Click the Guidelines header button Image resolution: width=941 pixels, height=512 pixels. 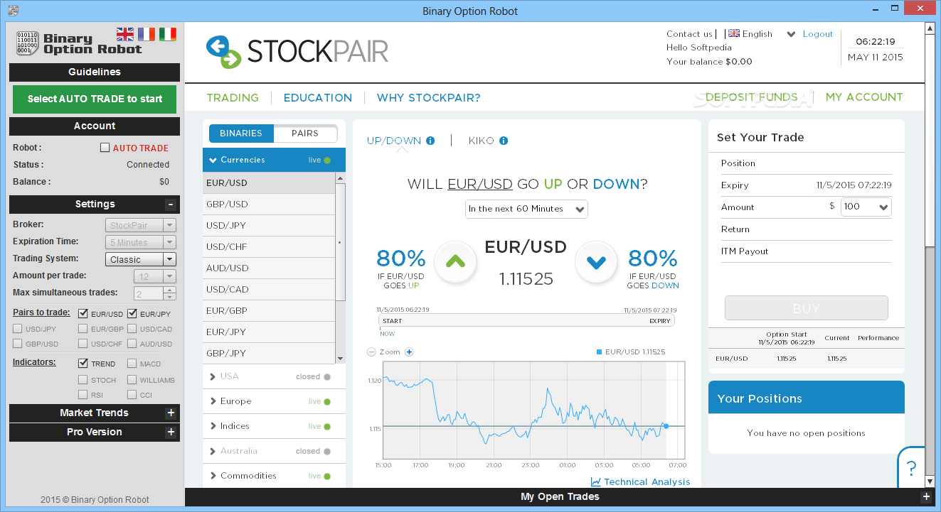[x=95, y=72]
